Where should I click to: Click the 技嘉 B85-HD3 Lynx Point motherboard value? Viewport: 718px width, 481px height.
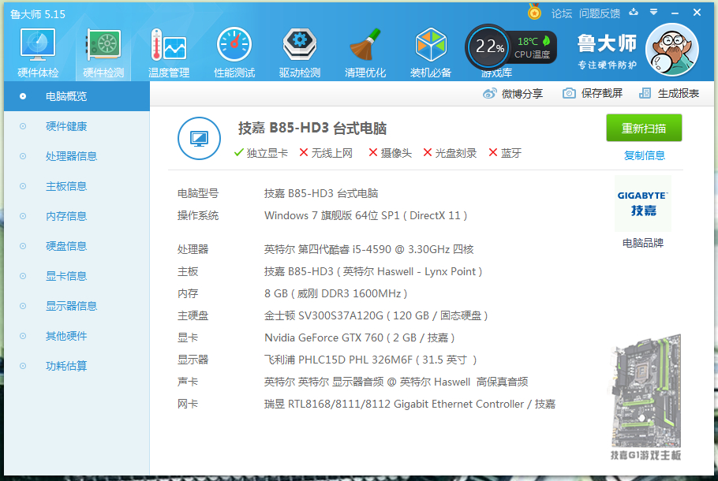coord(373,271)
